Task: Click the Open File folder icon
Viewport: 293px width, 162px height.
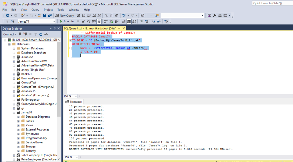Action: pos(39,15)
